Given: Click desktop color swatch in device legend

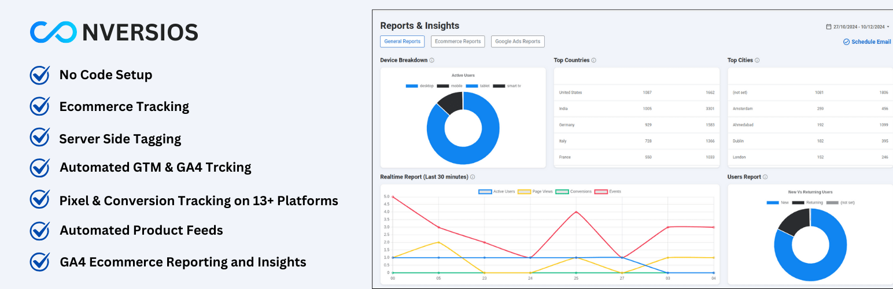Looking at the screenshot, I should [x=412, y=86].
